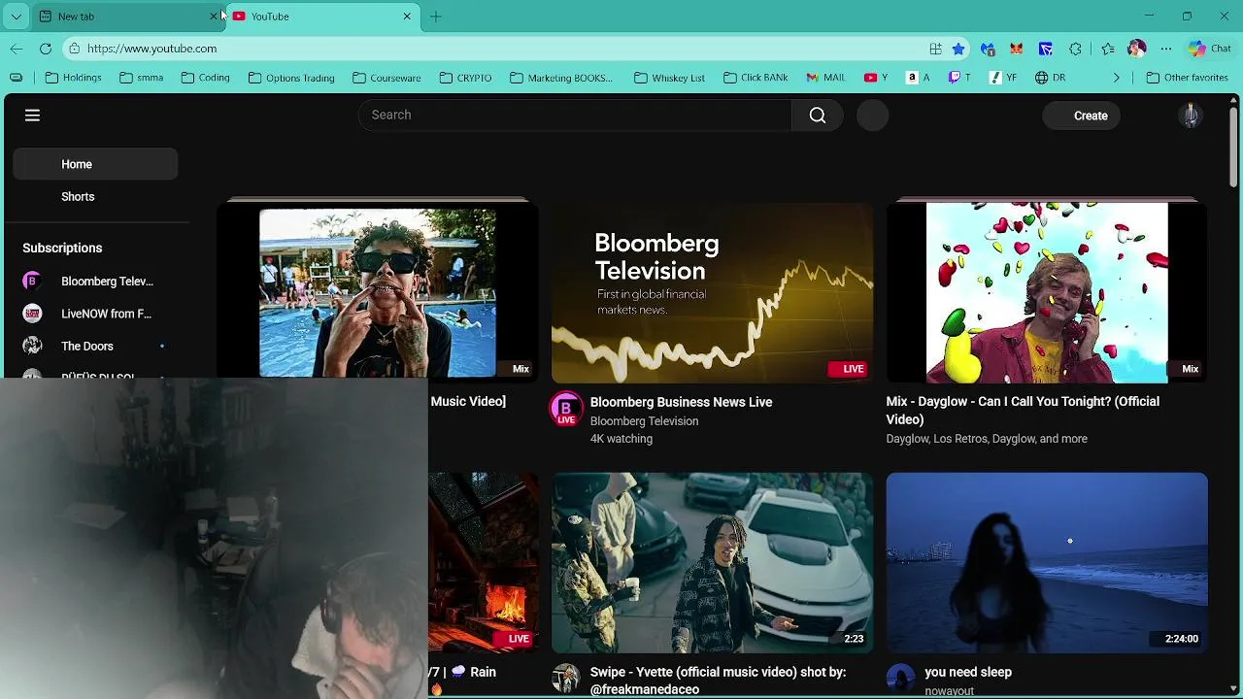Image resolution: width=1243 pixels, height=699 pixels.
Task: Open 'Bloomberg Business News Live' title
Action: [681, 402]
